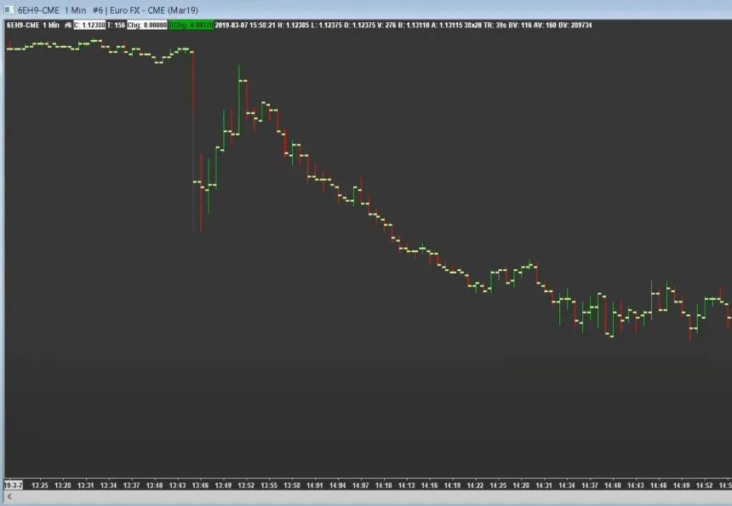Click the 6EH9-CME Euro FX title bar text

tap(104, 9)
